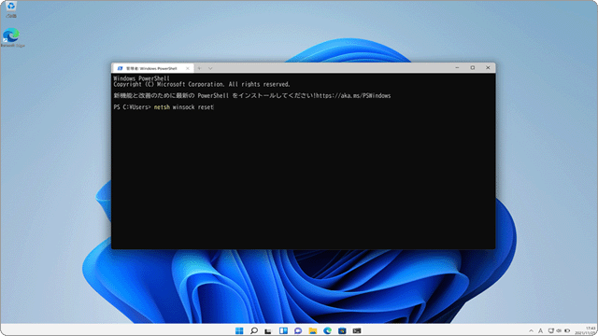Open the Windows Start menu
598x336 pixels.
[239, 330]
